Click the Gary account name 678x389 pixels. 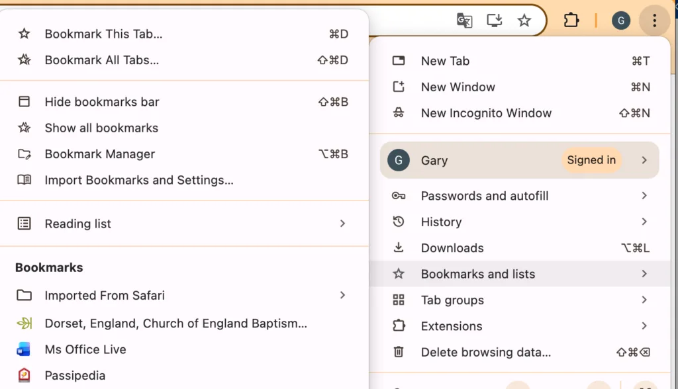click(x=434, y=160)
